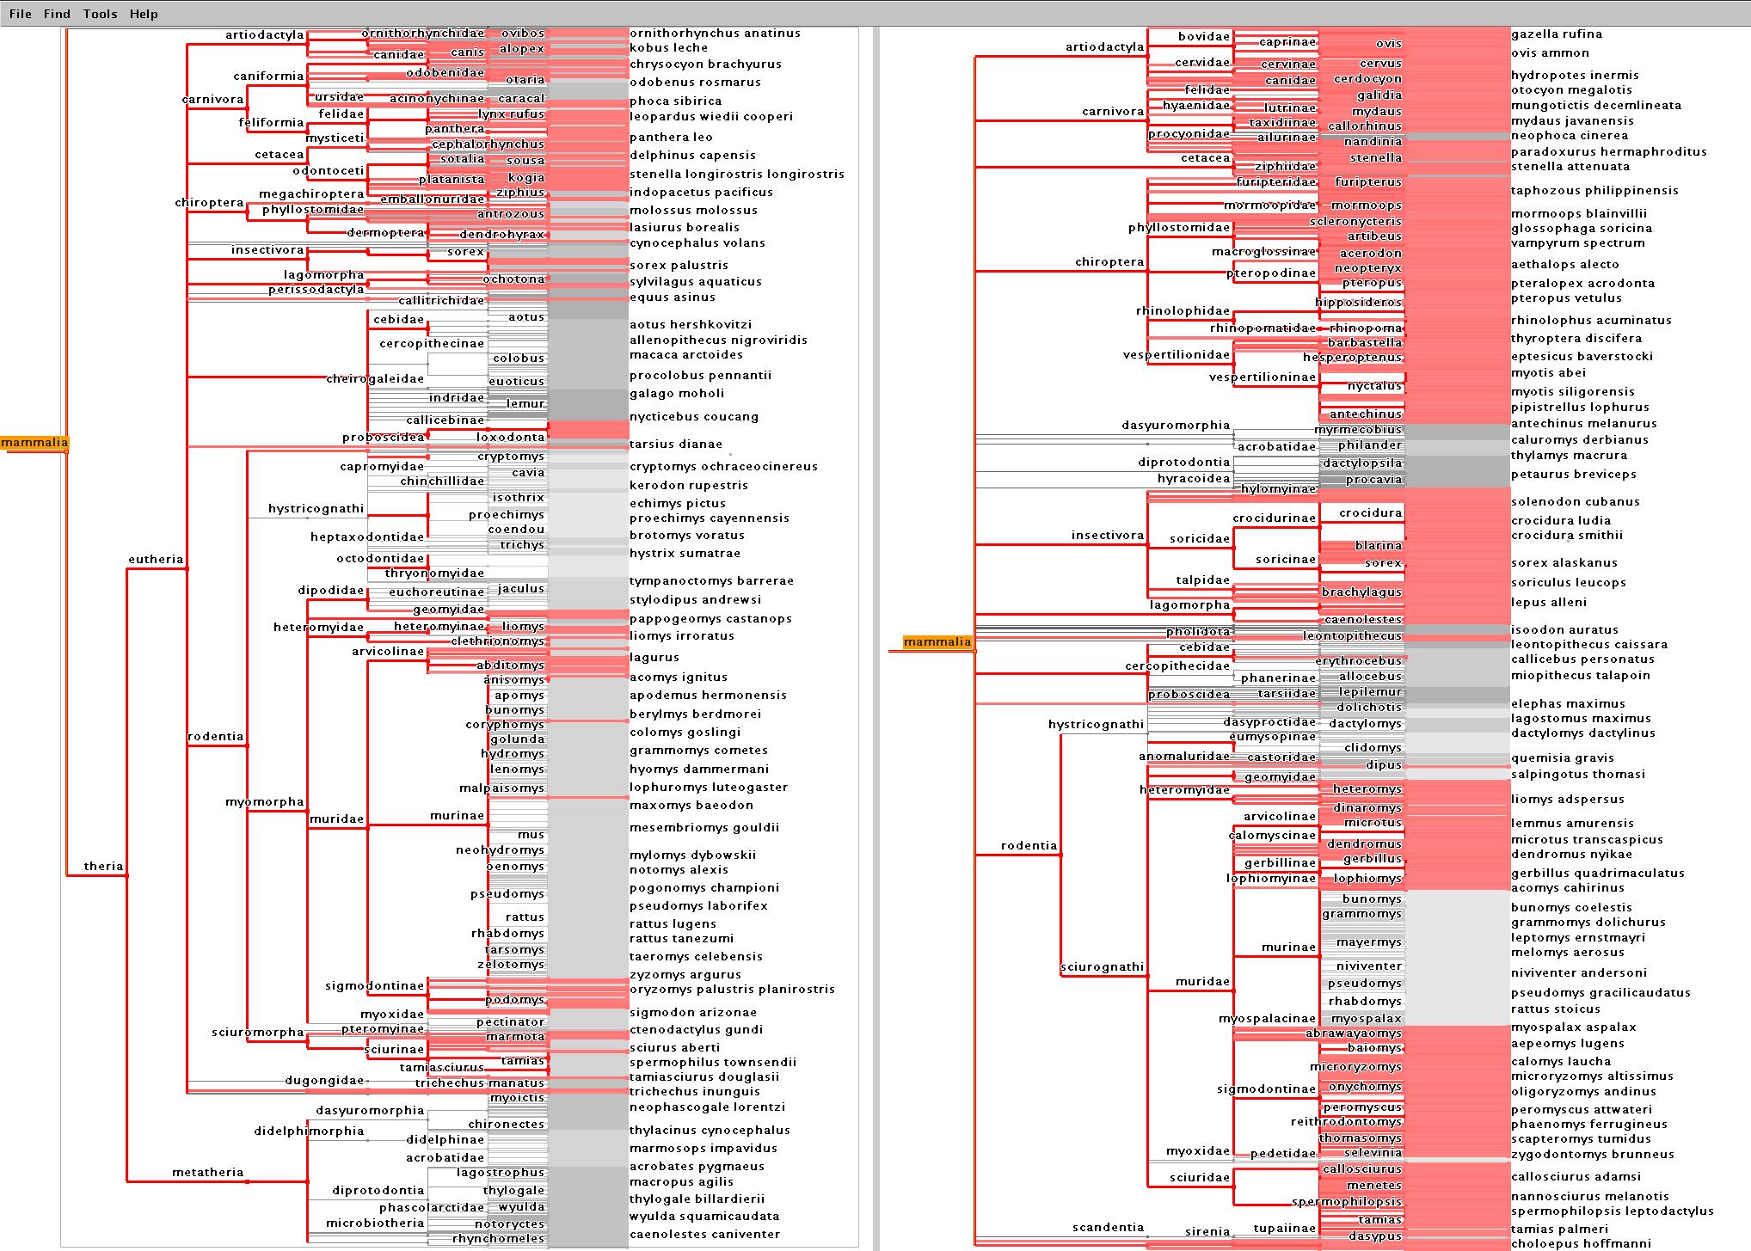Viewport: 1751px width, 1251px height.
Task: Open the File menu
Action: 20,14
